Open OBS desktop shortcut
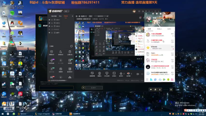This screenshot has width=206, height=116. [x=12, y=54]
